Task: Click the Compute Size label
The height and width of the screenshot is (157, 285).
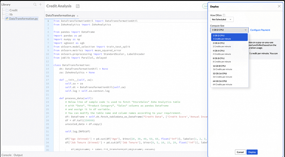Action: pos(217,26)
